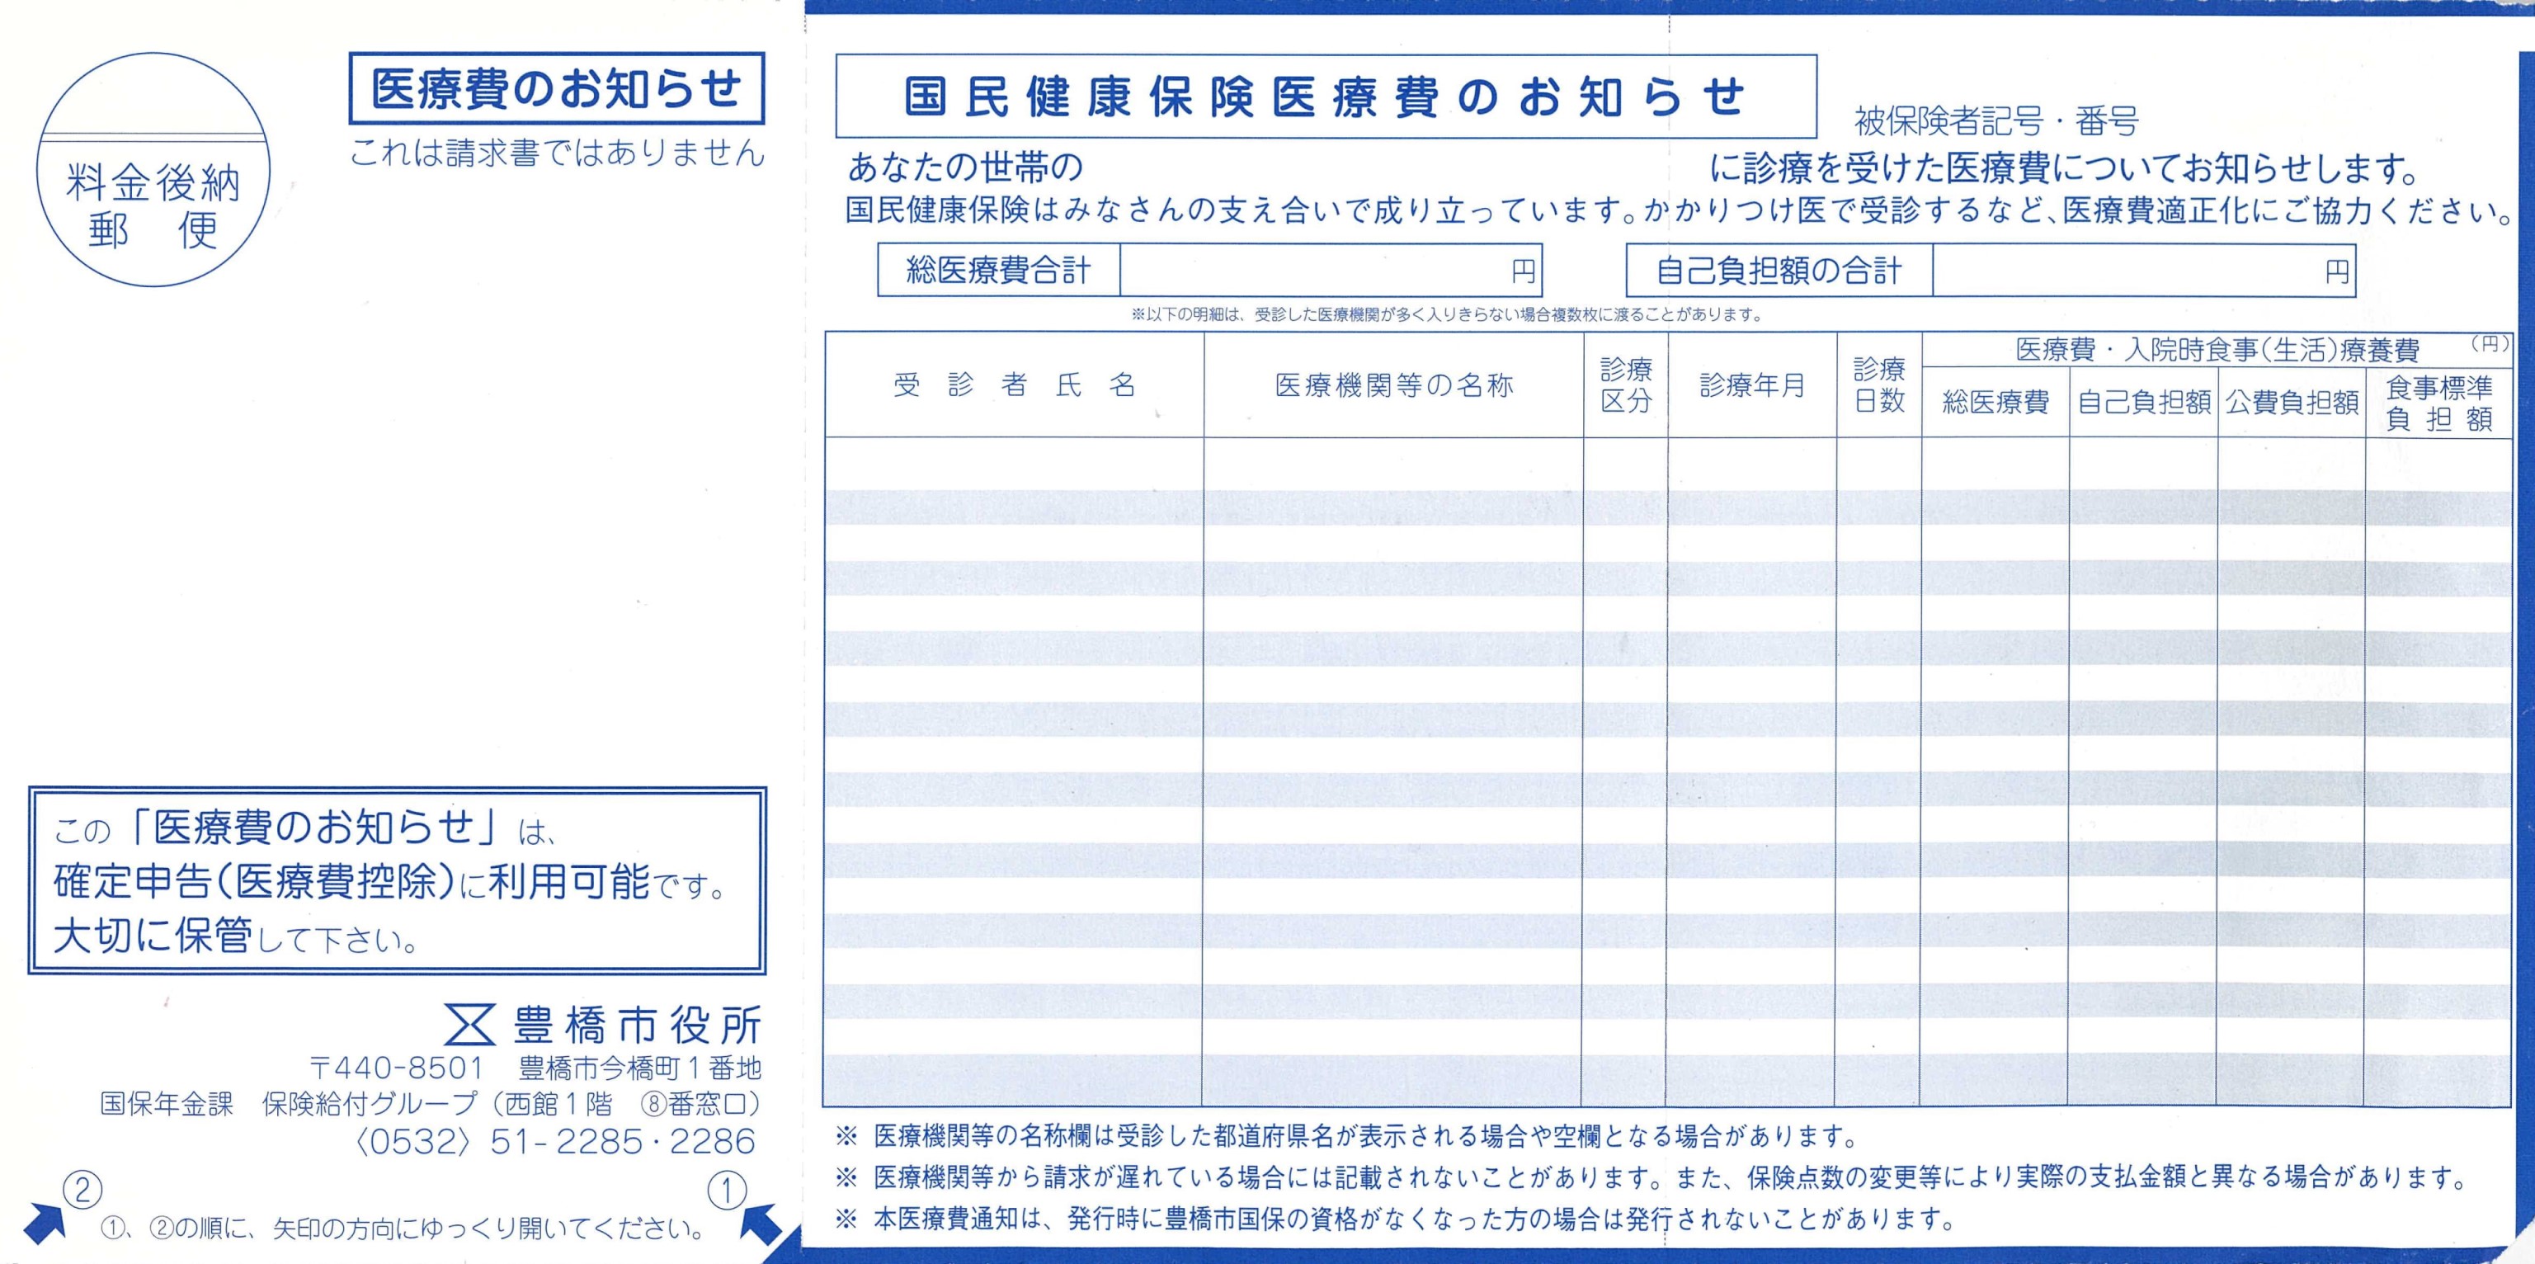Click the 総医療費合計 label cell
Screen dimensions: 2535x1264
point(999,270)
